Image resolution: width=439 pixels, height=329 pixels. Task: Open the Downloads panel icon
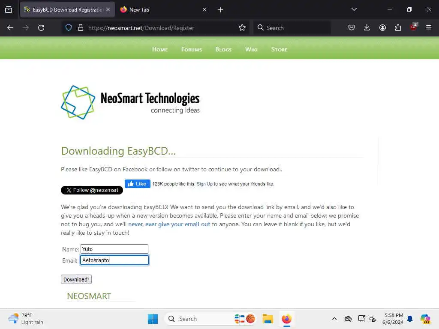(x=367, y=28)
